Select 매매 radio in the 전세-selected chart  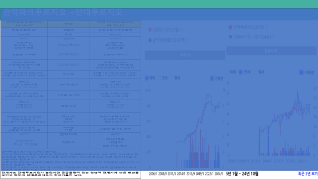[x=228, y=72]
